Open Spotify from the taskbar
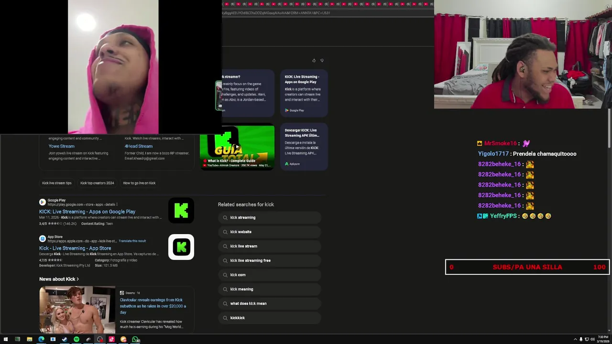This screenshot has width=612, height=344. point(76,339)
